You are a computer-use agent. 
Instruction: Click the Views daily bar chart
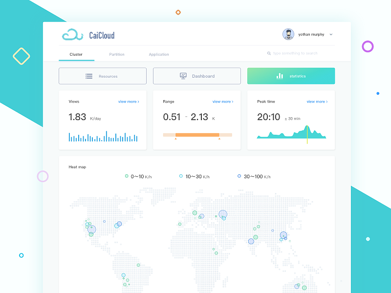[x=103, y=136]
